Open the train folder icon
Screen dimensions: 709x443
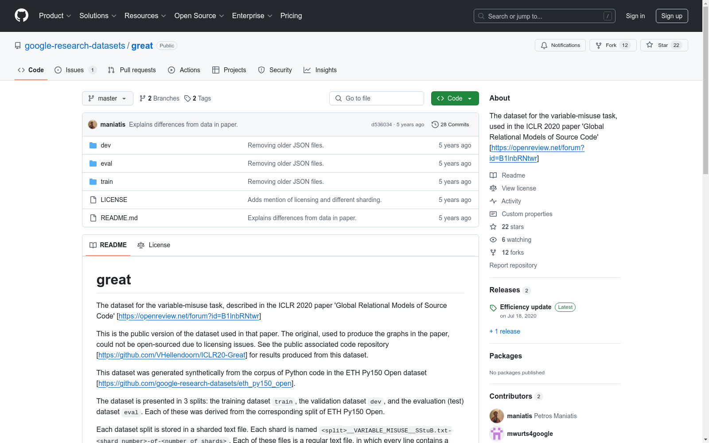tap(93, 182)
